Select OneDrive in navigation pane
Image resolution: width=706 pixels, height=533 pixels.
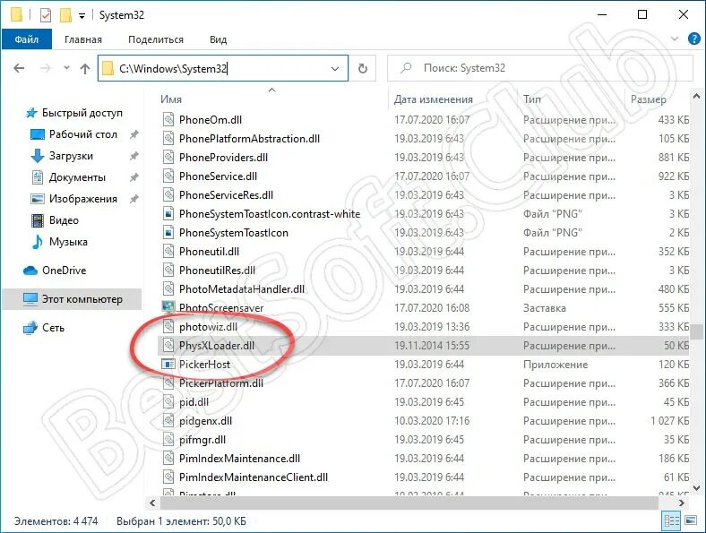coord(54,271)
